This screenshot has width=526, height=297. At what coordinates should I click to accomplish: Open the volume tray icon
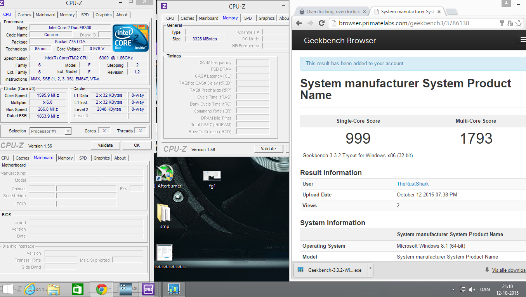(472, 290)
